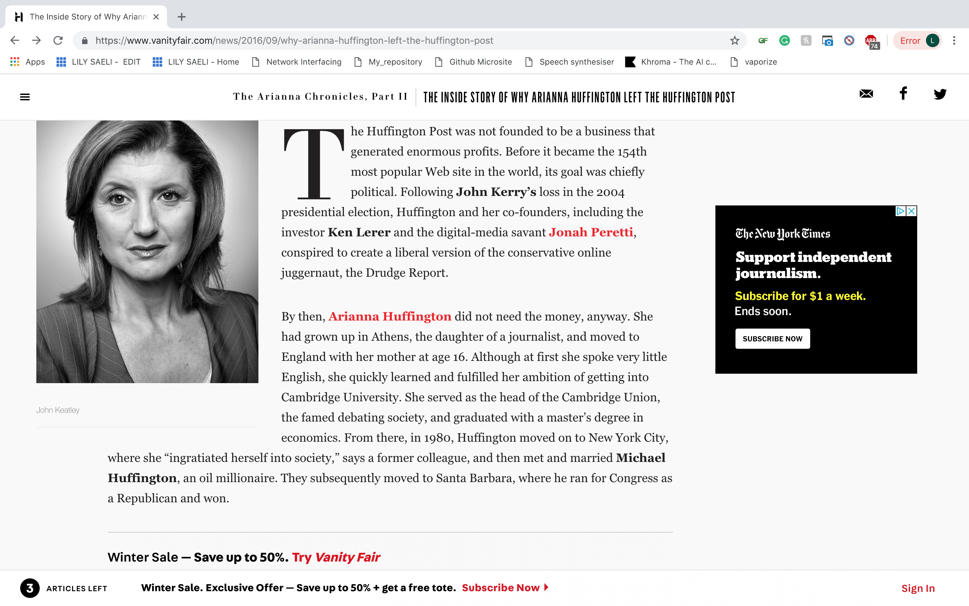Open the hamburger menu on Vanity Fair

tap(25, 97)
